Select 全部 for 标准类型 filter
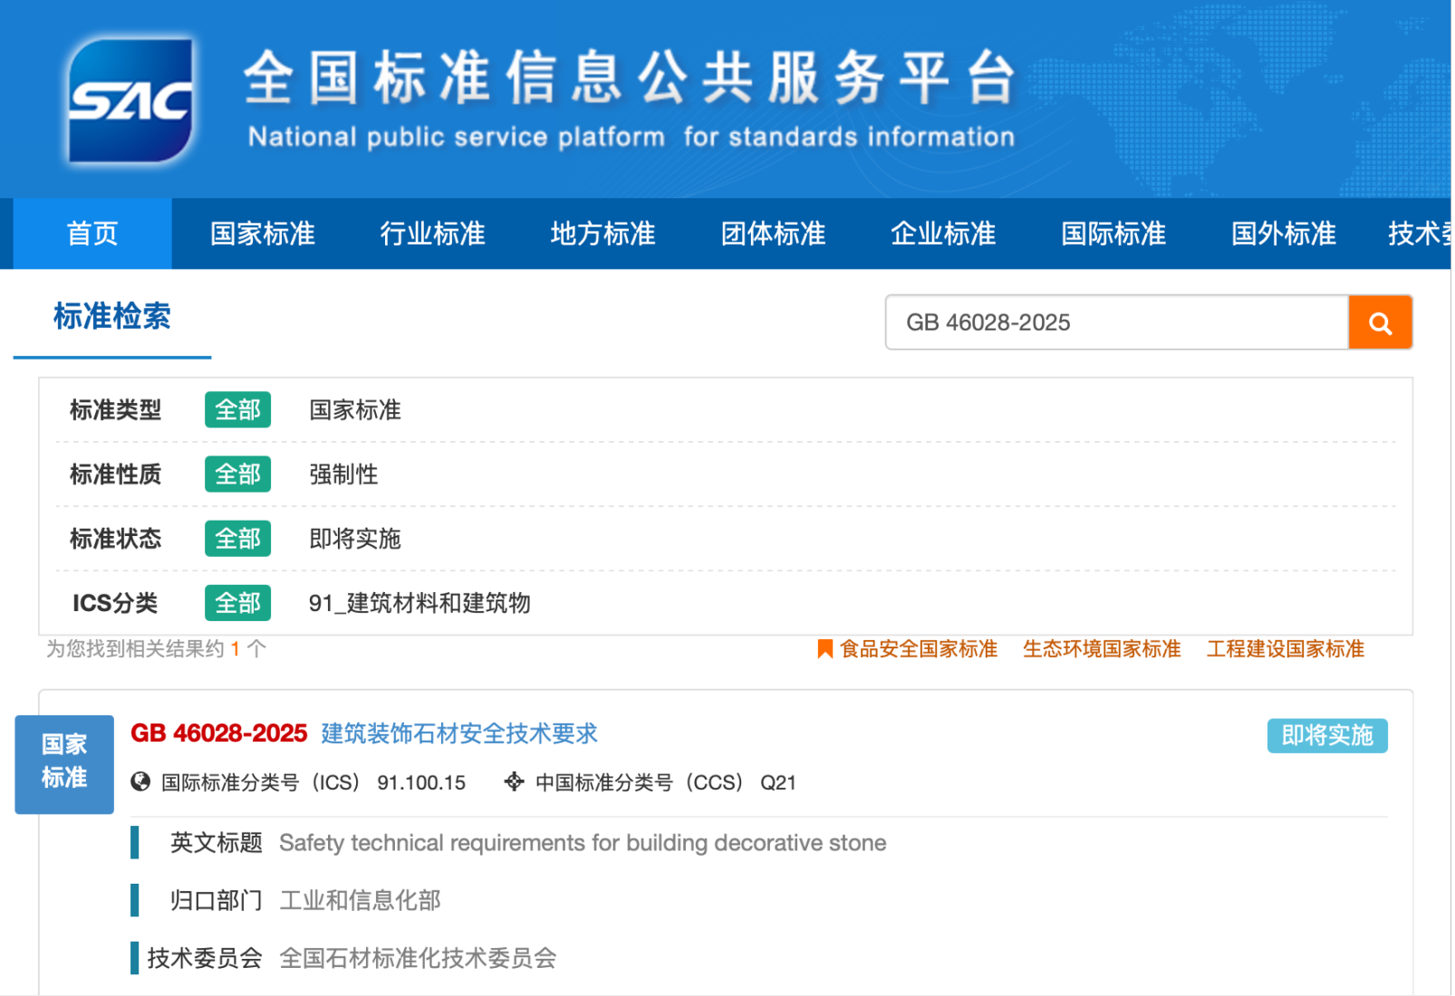1455x996 pixels. pyautogui.click(x=237, y=410)
